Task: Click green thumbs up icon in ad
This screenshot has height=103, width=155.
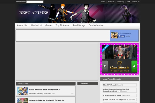Action: click(134, 66)
